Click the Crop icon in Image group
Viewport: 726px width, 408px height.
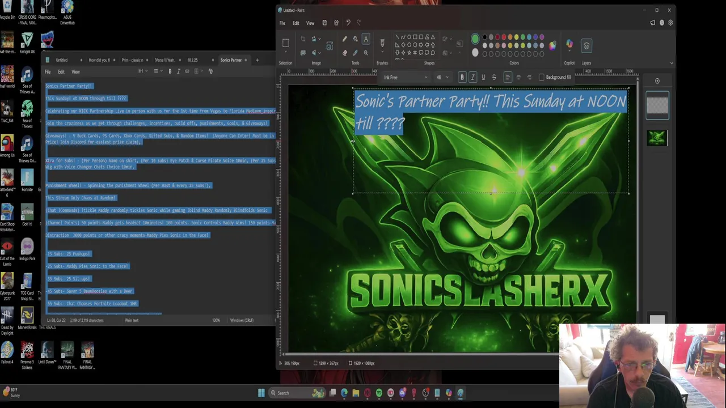[x=303, y=39]
